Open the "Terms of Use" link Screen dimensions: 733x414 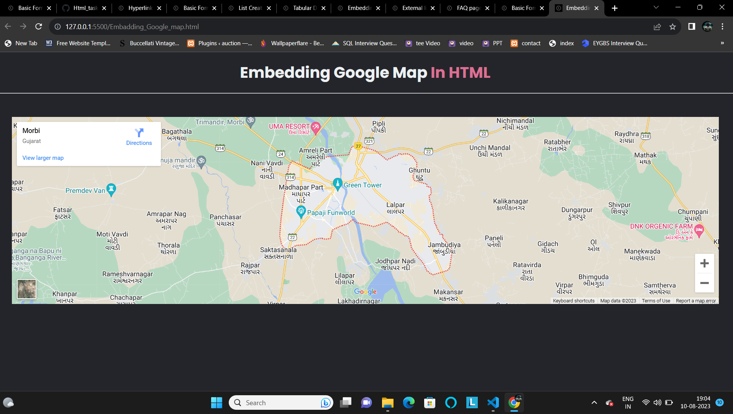656,301
